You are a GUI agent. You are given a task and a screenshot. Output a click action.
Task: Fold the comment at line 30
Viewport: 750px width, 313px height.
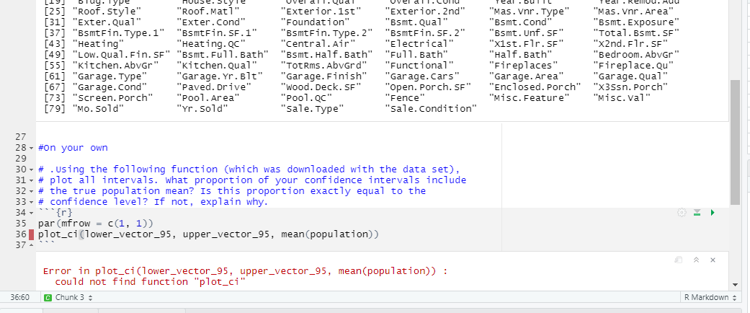tap(32, 169)
